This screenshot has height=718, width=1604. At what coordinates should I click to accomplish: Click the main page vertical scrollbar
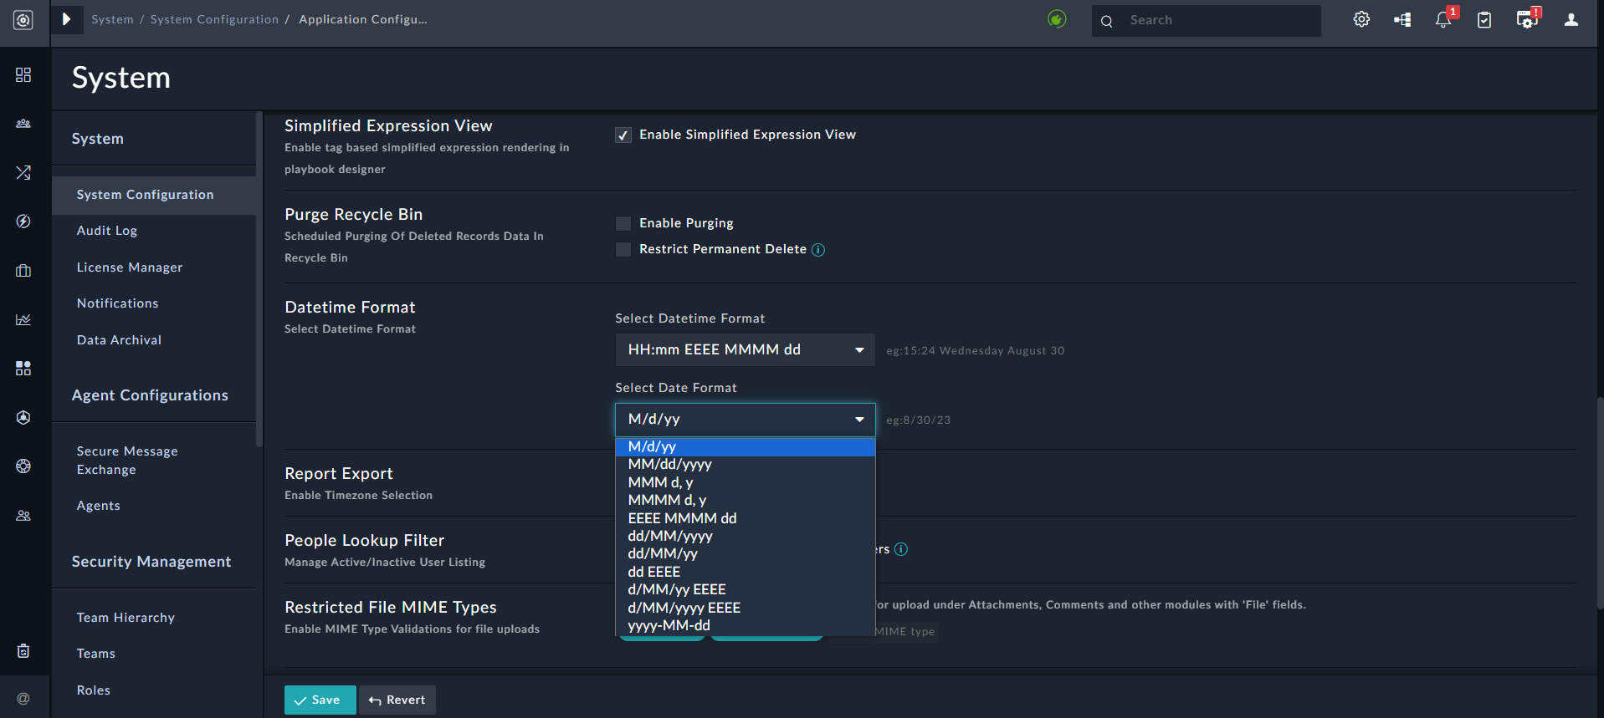1600,503
